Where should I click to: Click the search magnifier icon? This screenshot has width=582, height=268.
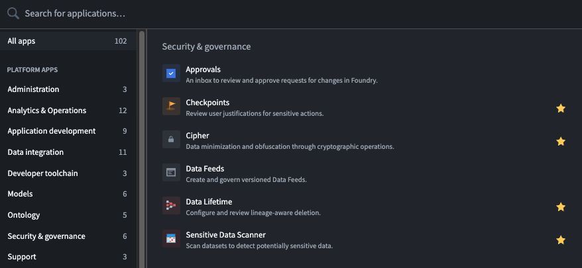click(x=13, y=14)
